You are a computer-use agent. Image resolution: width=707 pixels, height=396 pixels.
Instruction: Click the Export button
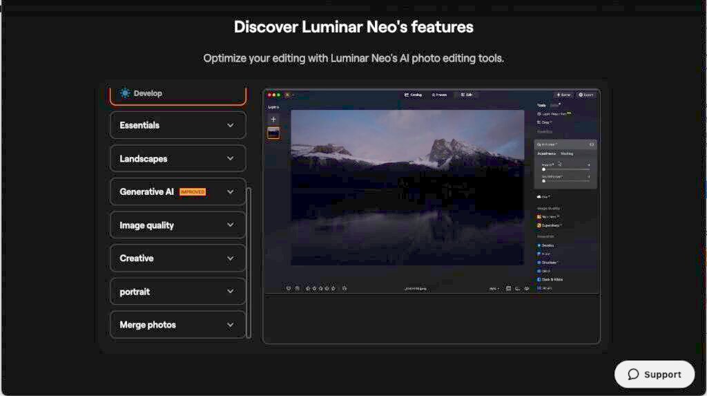pyautogui.click(x=586, y=95)
